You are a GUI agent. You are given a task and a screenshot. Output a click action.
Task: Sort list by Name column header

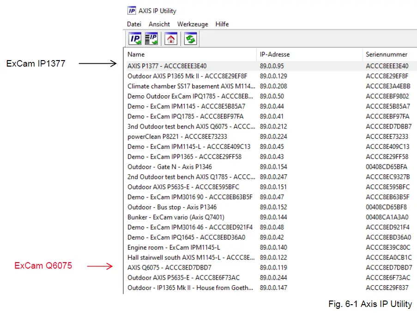coord(191,54)
